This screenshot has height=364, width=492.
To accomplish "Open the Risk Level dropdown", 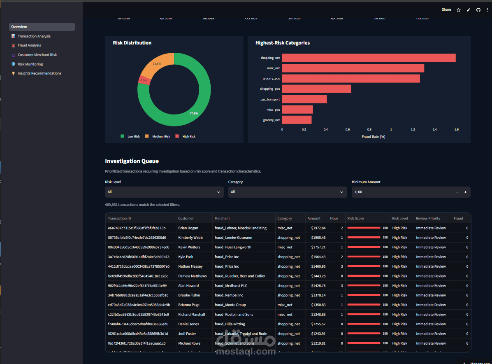I will click(164, 192).
